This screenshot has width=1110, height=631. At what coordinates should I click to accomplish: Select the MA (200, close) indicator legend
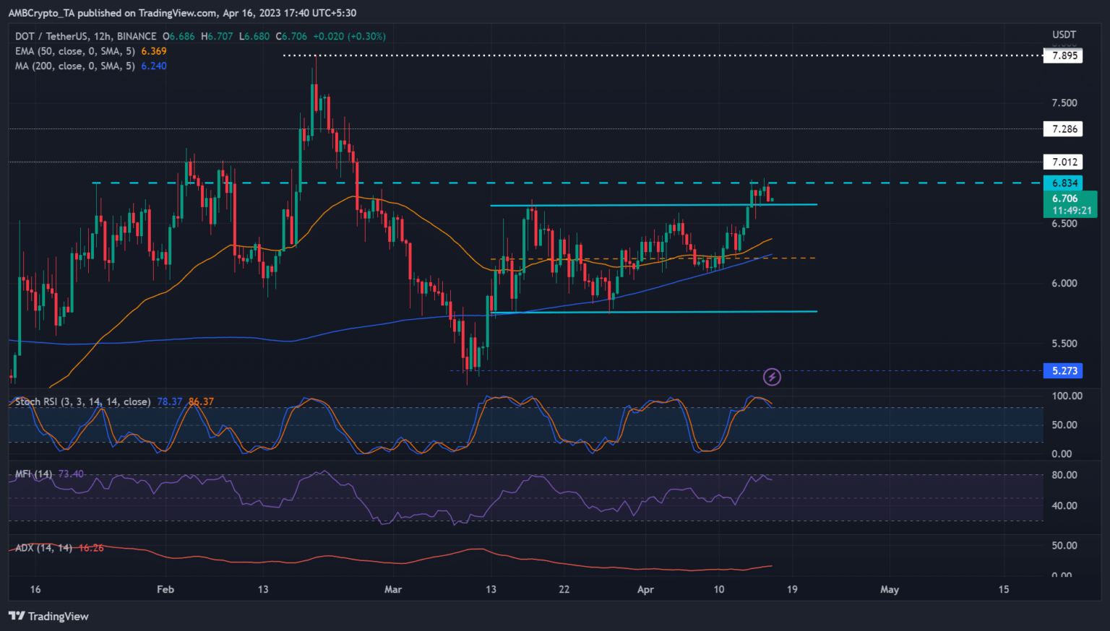(75, 66)
